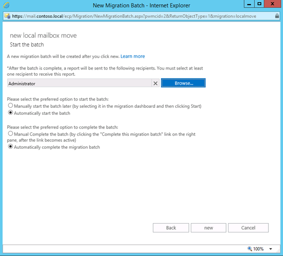Click the URL in the address bar
283x256 pixels.
(134, 16)
